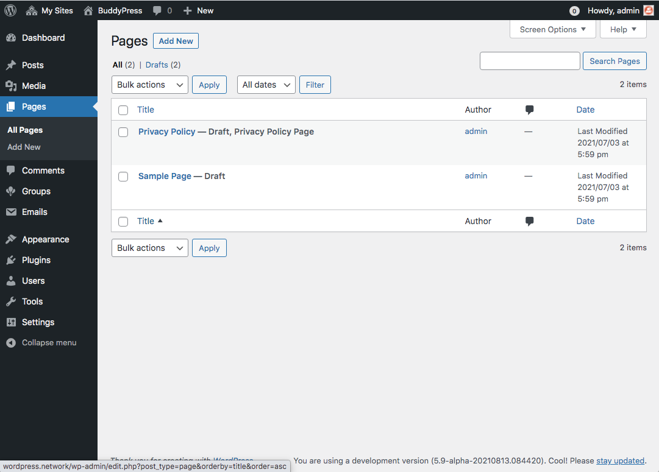This screenshot has width=659, height=472.
Task: Open the Settings menu in sidebar
Action: coord(38,322)
